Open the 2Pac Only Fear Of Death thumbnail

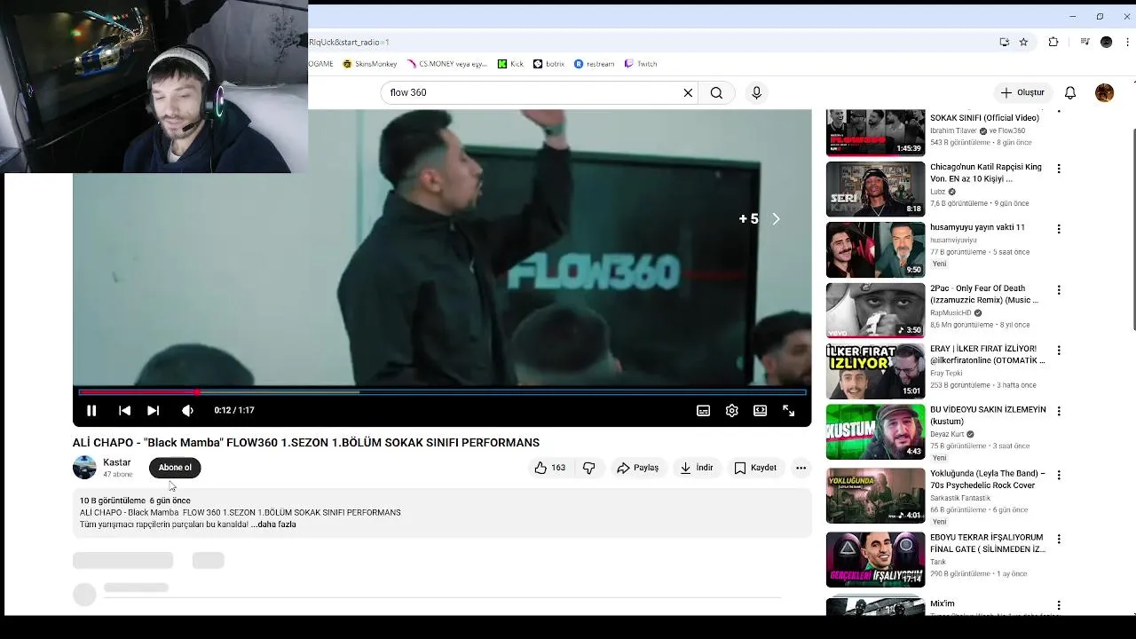tap(875, 311)
